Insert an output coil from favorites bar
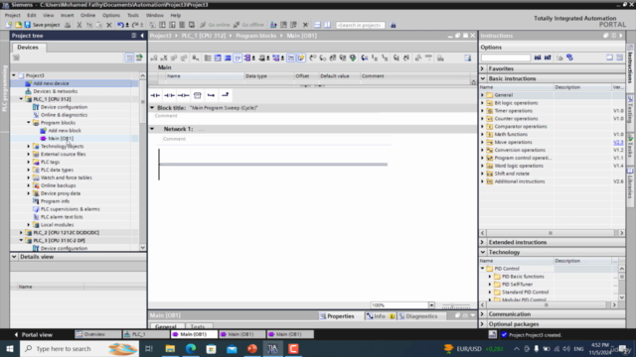 (x=183, y=95)
